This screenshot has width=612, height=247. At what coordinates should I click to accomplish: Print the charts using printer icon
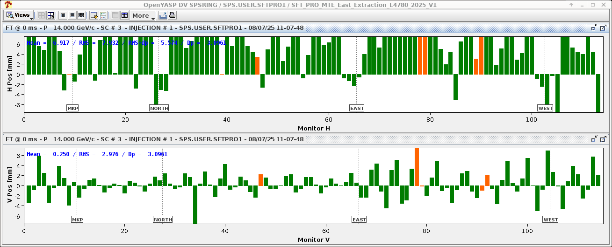172,15
